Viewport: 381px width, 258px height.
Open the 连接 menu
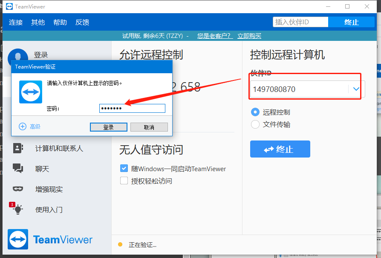(16, 22)
